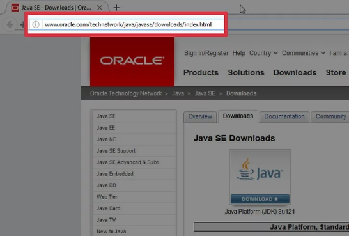The height and width of the screenshot is (236, 349).
Task: Click the browser back arrow button
Action: pyautogui.click(x=10, y=24)
